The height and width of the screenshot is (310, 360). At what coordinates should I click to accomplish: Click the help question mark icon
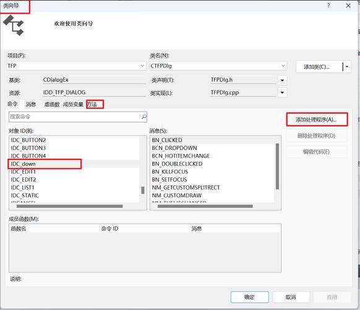[328, 6]
